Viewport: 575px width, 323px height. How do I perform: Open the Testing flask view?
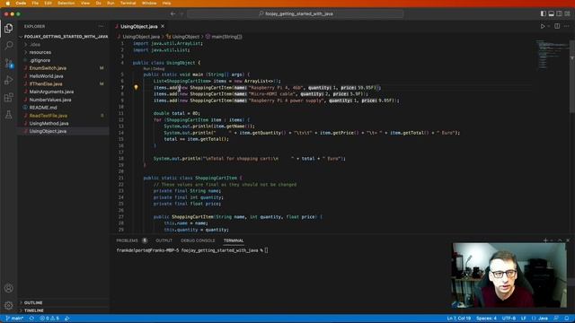coord(8,115)
